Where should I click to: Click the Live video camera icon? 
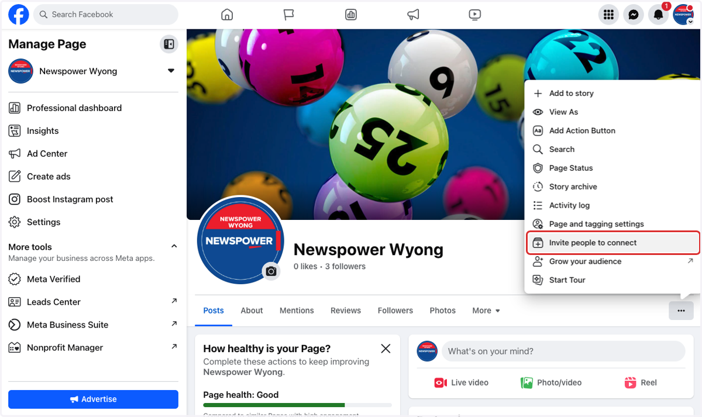tap(441, 382)
